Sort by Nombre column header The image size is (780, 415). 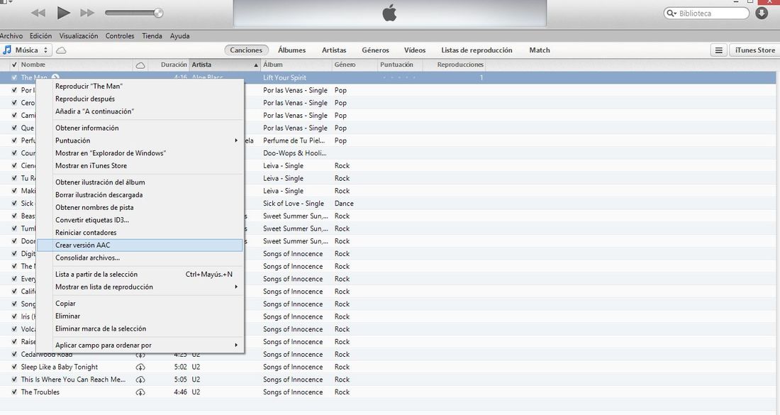click(76, 65)
